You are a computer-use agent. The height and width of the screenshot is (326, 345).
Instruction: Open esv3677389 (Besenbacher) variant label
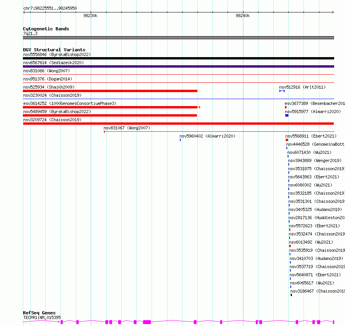[315, 103]
